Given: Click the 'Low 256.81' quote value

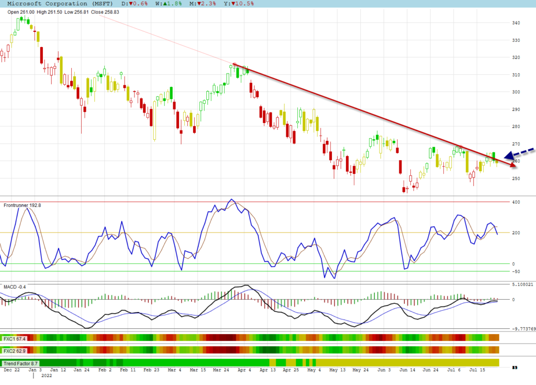Looking at the screenshot, I should [76, 12].
